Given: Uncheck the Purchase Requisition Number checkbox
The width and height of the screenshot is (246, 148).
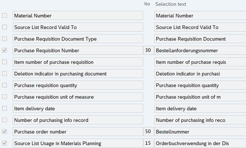Looking at the screenshot, I should 4,50.
